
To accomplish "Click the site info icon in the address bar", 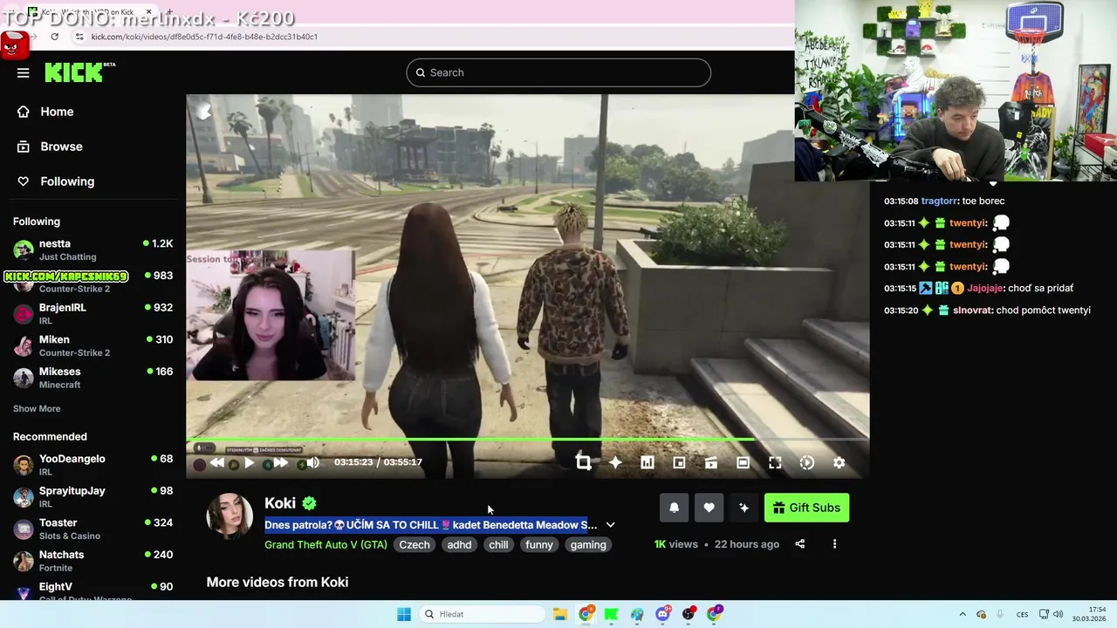I will click(x=79, y=37).
